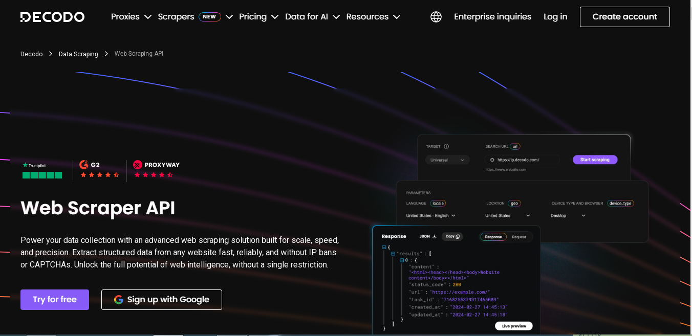Open the United States - English language dropdown
This screenshot has width=692, height=336.
pyautogui.click(x=430, y=216)
